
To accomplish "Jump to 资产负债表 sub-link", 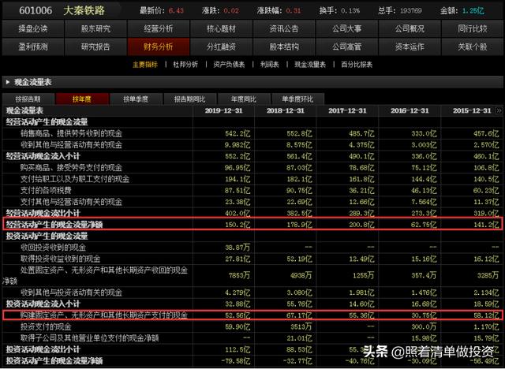I will point(229,65).
